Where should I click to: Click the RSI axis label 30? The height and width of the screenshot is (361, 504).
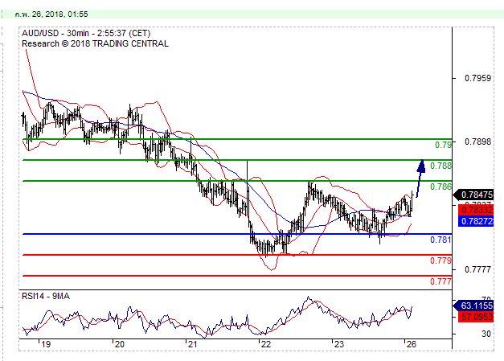[x=486, y=334]
